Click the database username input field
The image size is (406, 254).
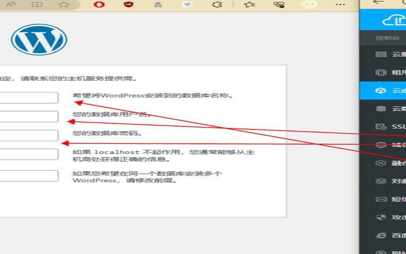point(29,116)
